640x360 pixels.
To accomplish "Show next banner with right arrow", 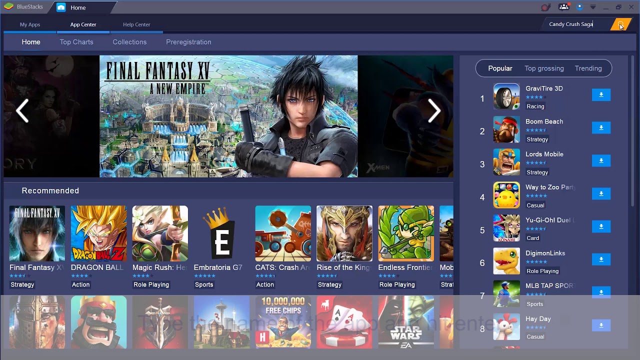I will (434, 111).
